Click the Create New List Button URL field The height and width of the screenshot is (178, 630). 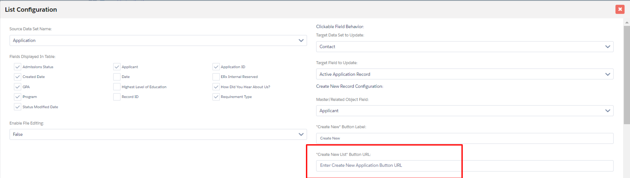(x=464, y=166)
